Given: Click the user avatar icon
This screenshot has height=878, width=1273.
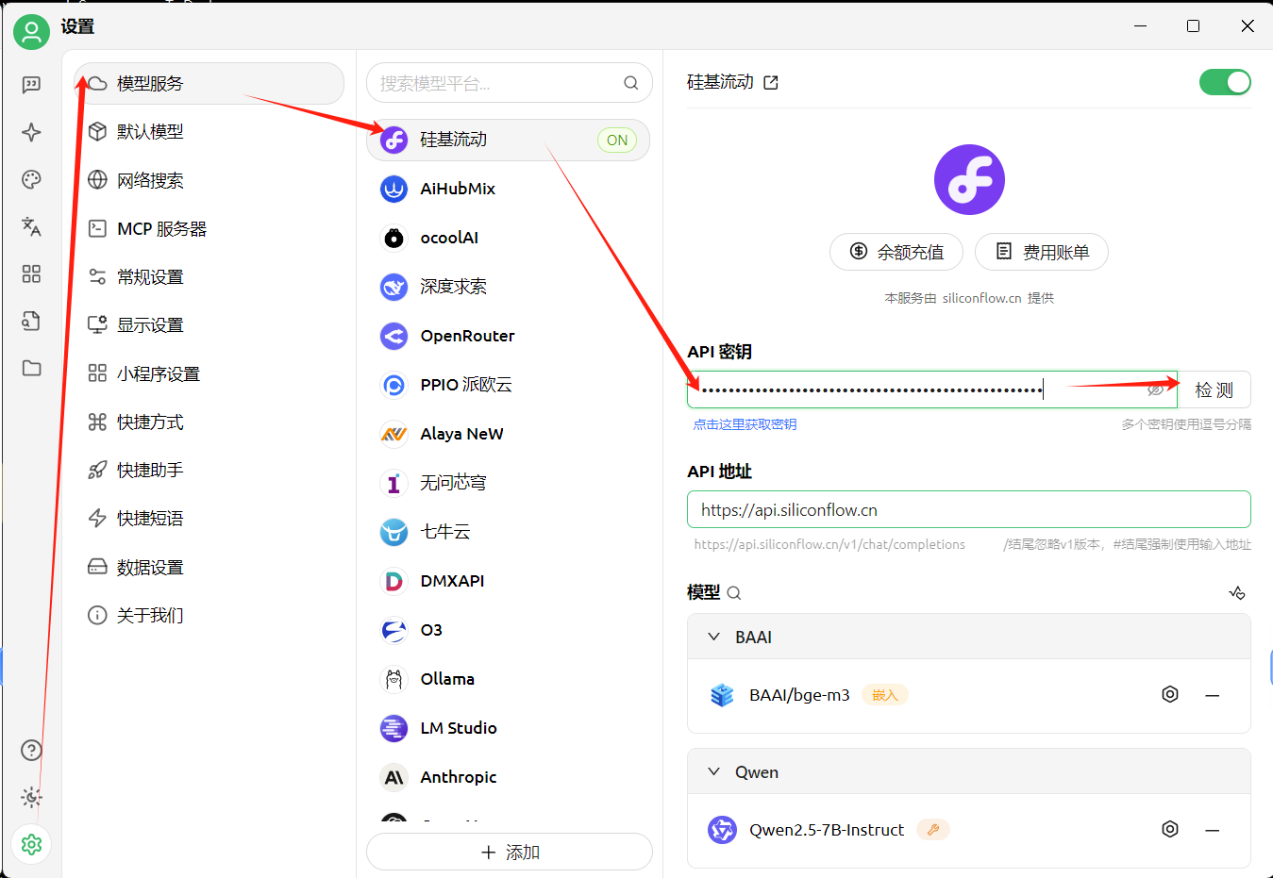Looking at the screenshot, I should tap(31, 31).
